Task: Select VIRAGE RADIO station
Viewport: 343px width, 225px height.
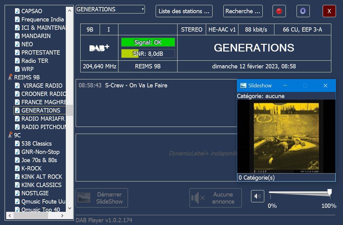Action: tap(43, 86)
